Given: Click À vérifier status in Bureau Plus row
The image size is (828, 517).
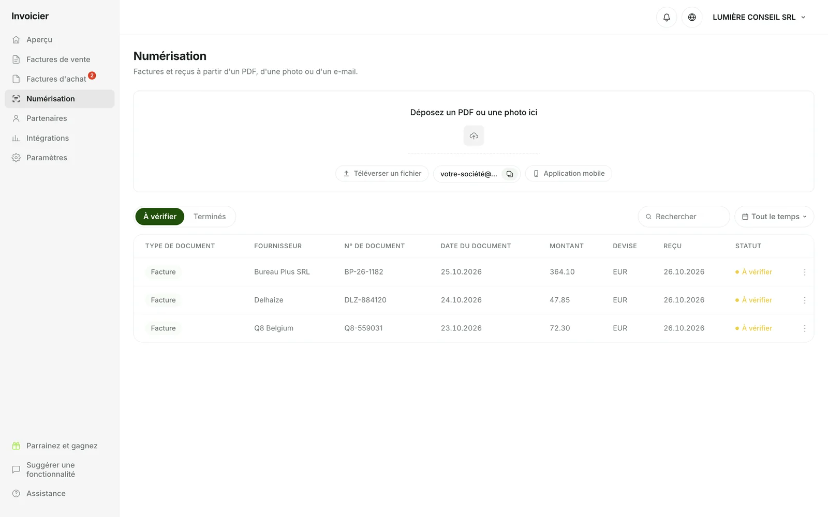Looking at the screenshot, I should coord(753,272).
